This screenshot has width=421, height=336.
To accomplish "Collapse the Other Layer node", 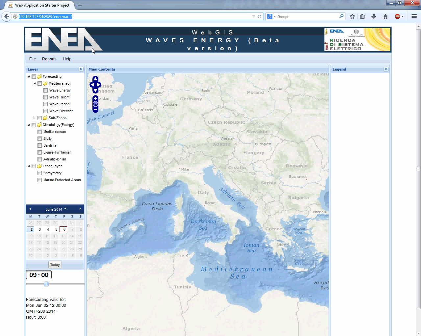I will (29, 166).
